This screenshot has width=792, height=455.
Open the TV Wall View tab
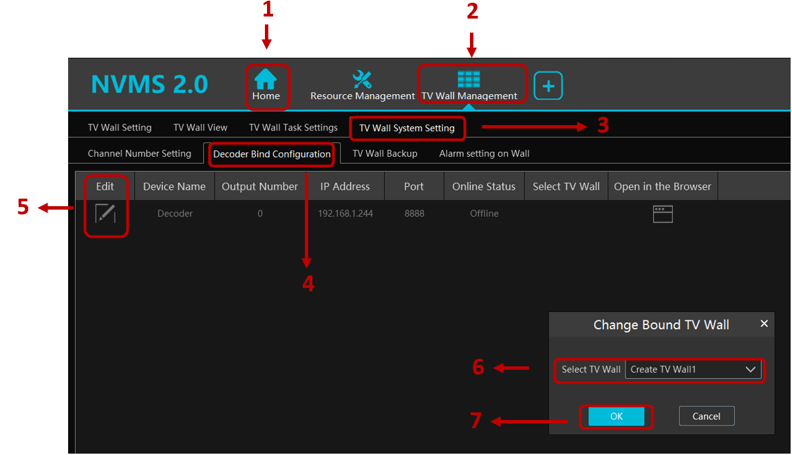point(200,127)
